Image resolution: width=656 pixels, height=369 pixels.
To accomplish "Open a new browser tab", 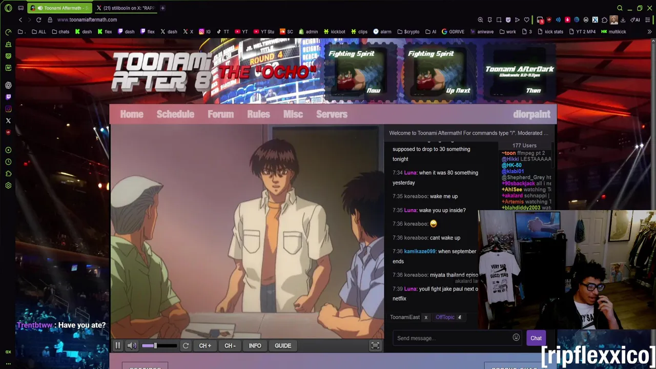I will click(162, 8).
